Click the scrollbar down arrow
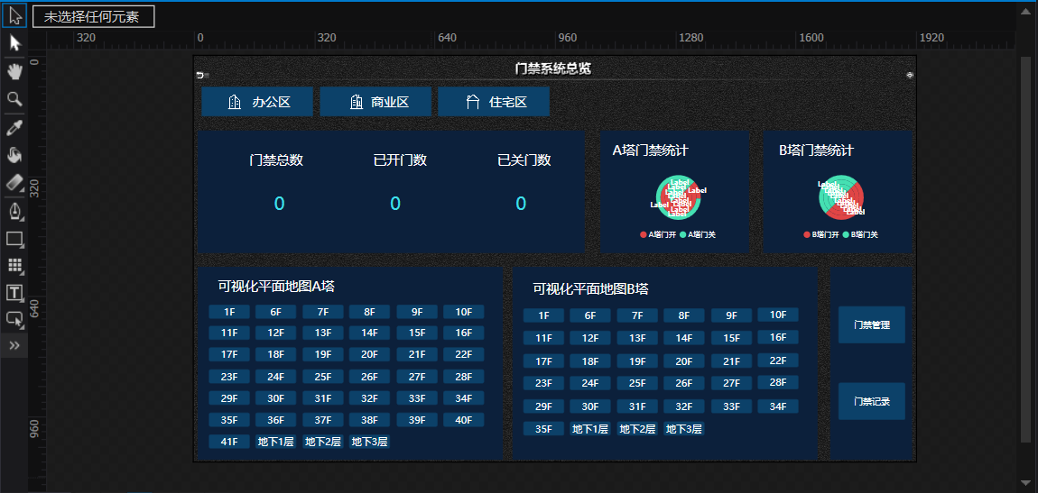 1025,485
